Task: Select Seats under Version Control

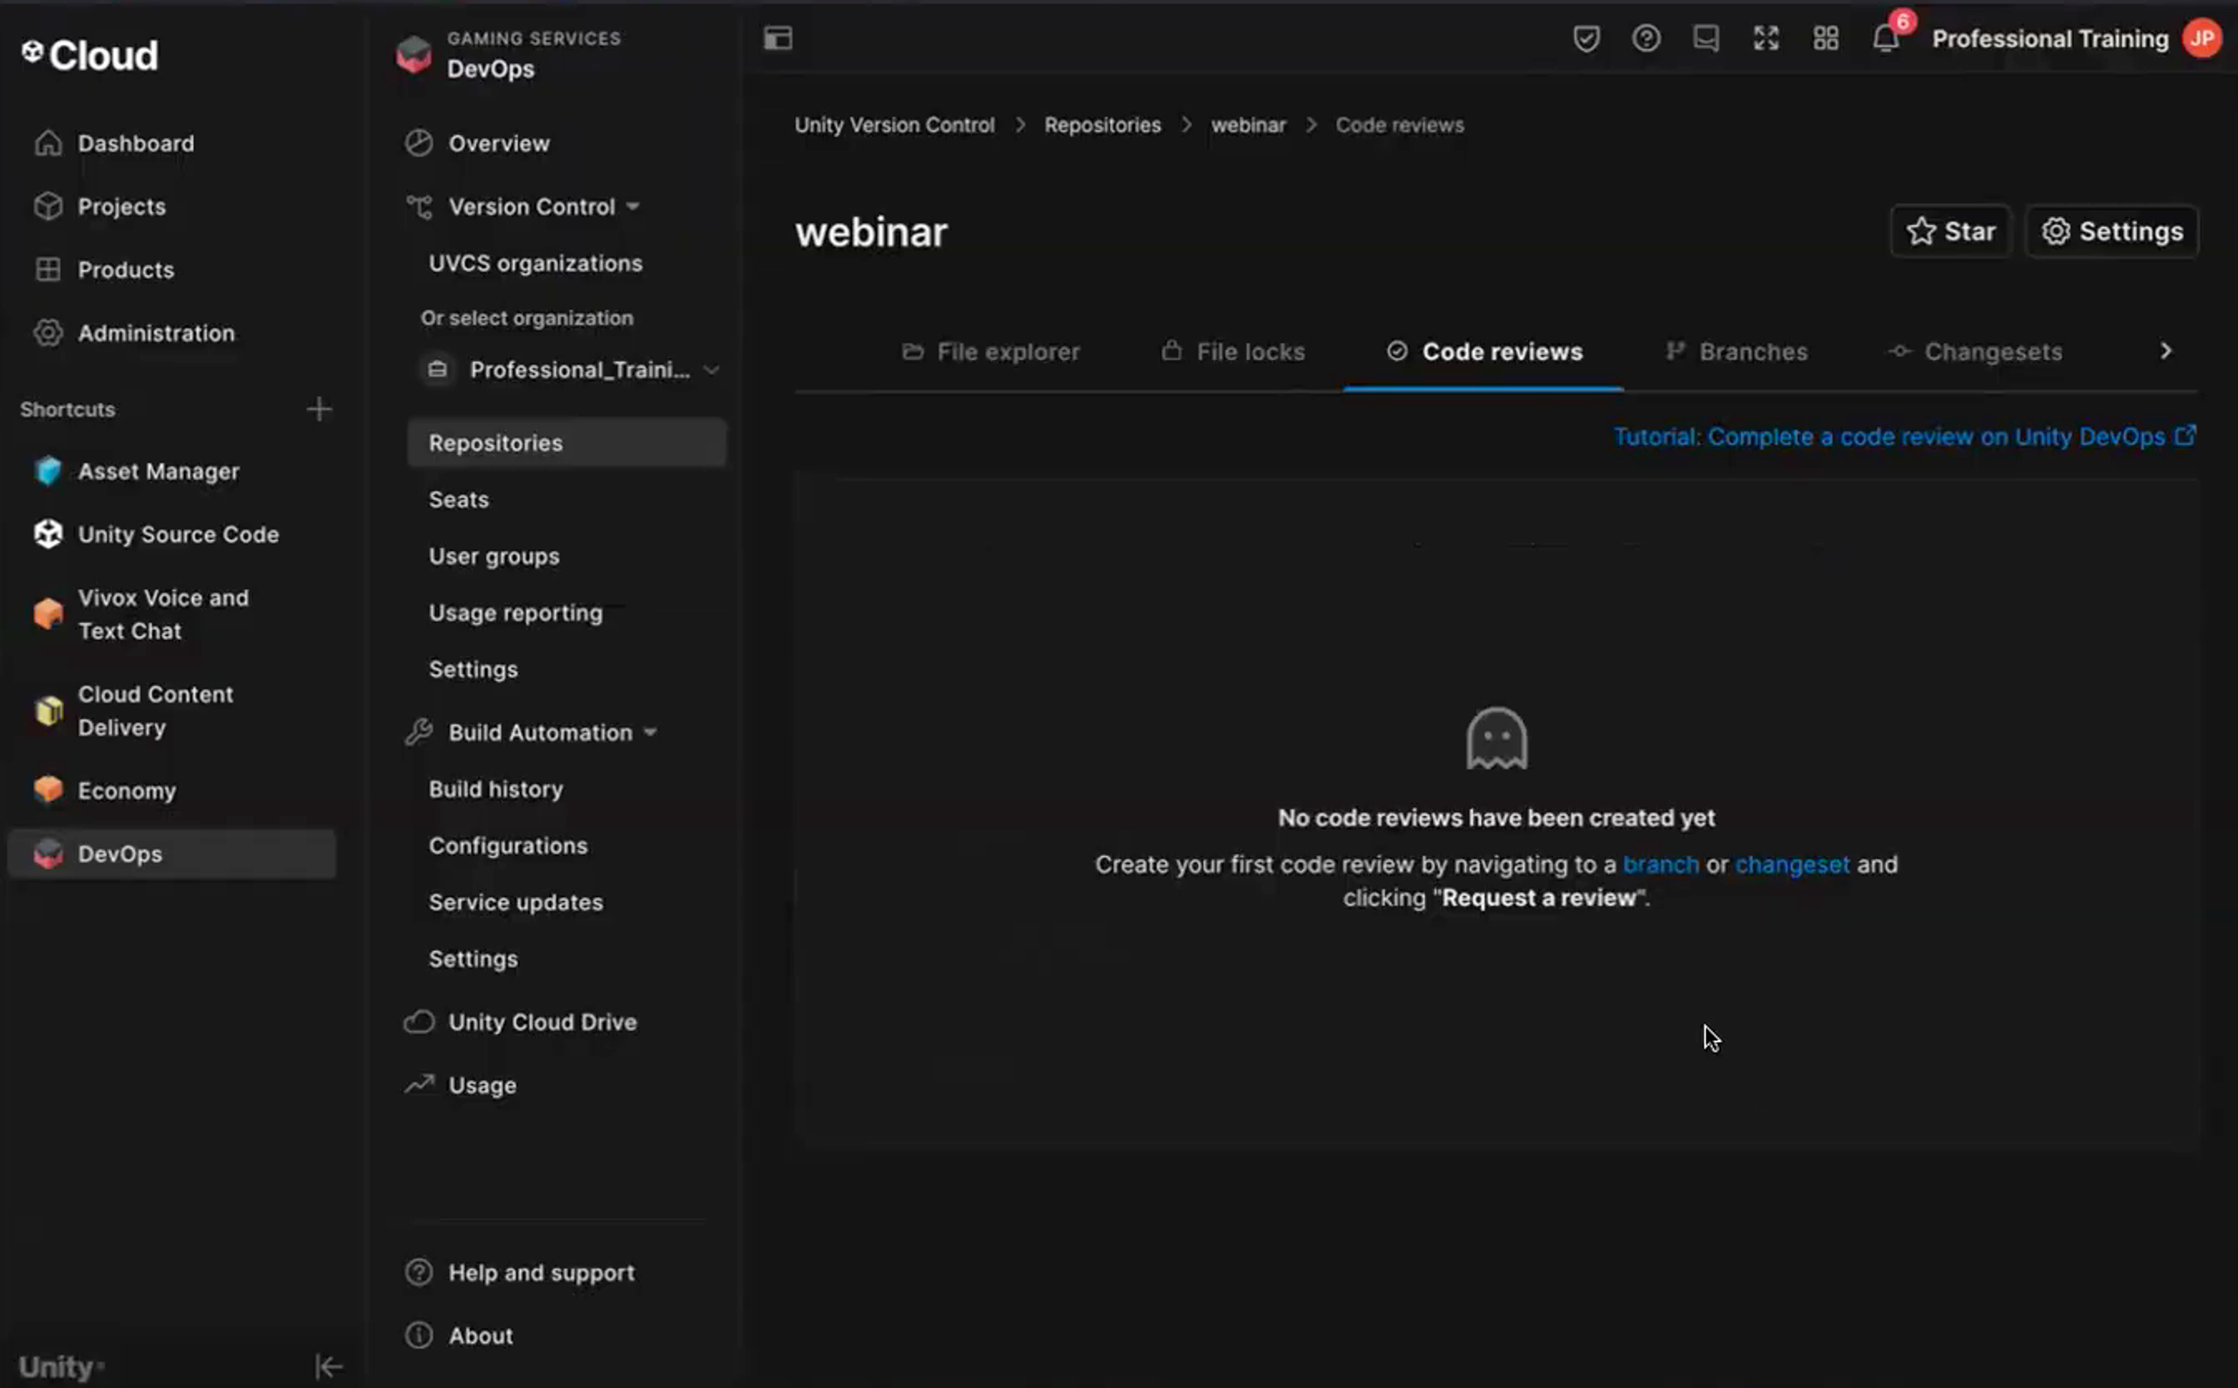Action: [458, 499]
